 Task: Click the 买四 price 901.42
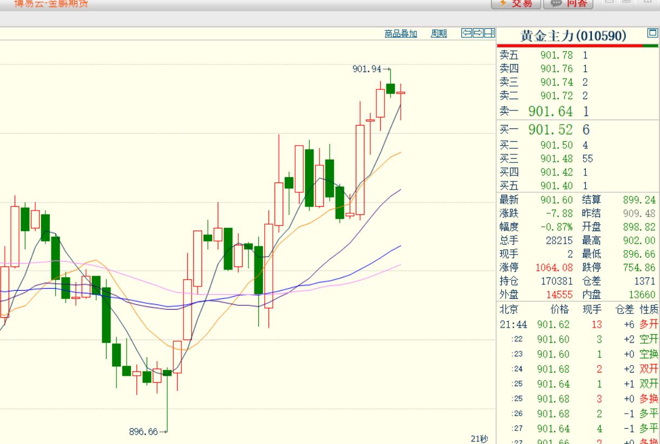point(556,172)
